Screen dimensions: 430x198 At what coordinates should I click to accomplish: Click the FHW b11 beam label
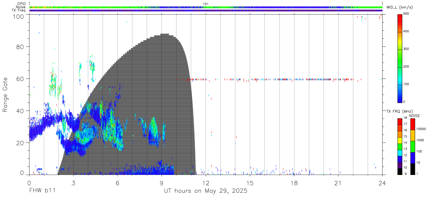coord(42,191)
